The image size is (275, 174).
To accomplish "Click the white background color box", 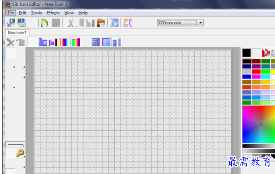I will pos(256,53).
